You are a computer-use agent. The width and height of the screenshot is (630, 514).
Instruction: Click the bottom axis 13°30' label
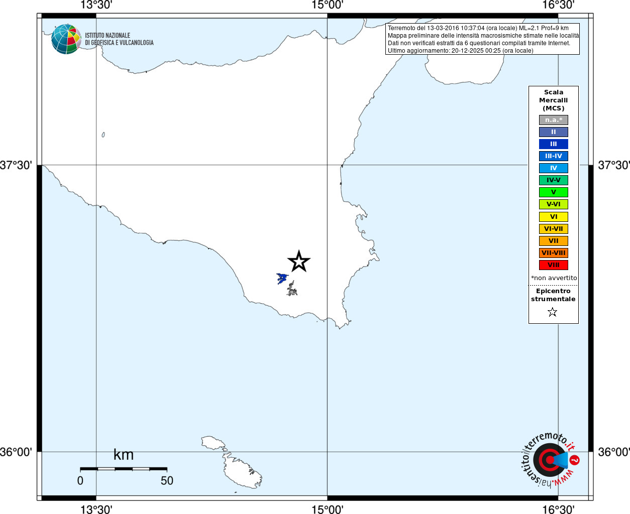click(x=96, y=509)
